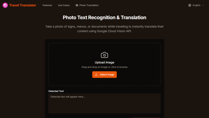Click the Upload Image heading
Image resolution: width=209 pixels, height=118 pixels.
[105, 62]
